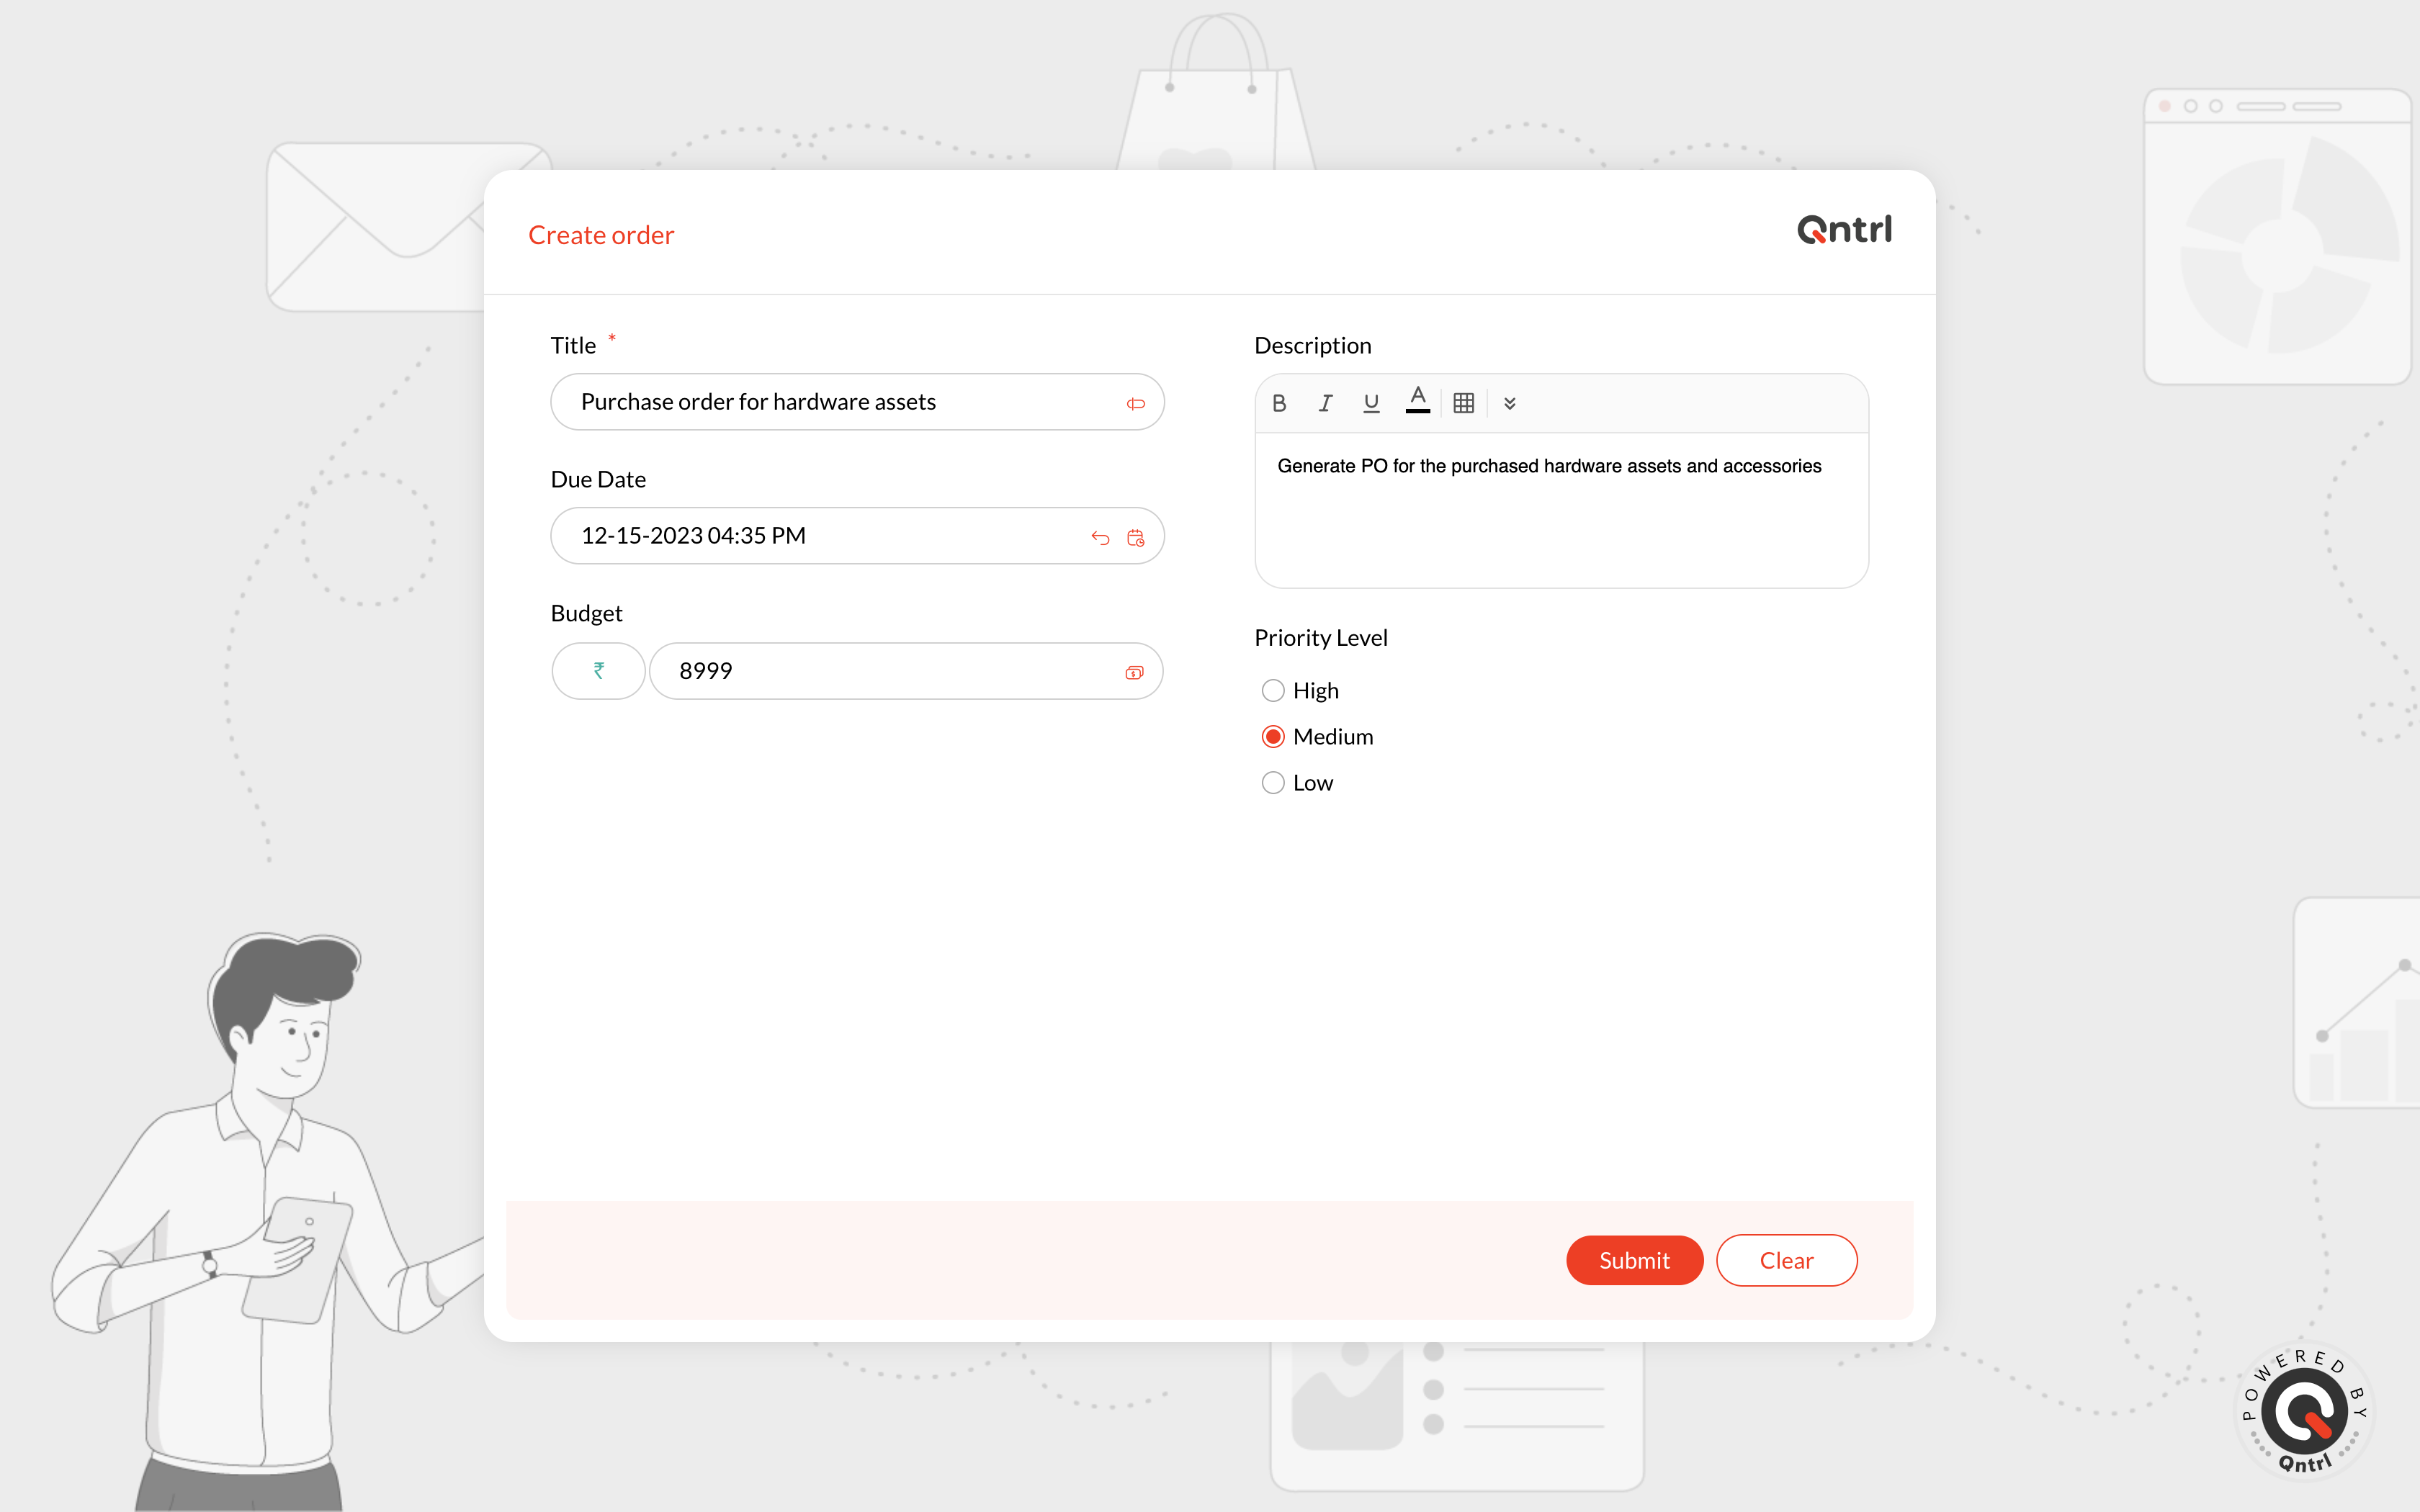Click the money icon in Budget field
The width and height of the screenshot is (2420, 1512).
point(1134,673)
